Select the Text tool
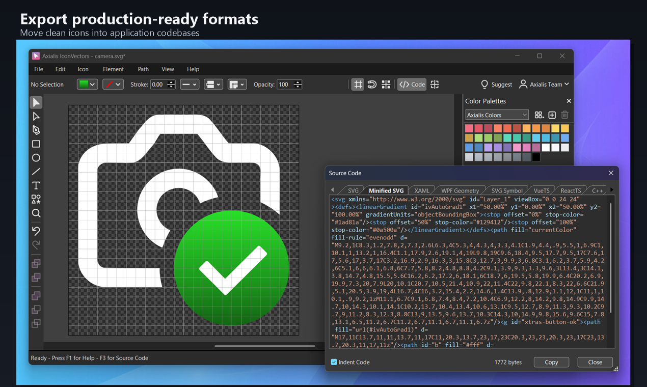 [x=36, y=185]
